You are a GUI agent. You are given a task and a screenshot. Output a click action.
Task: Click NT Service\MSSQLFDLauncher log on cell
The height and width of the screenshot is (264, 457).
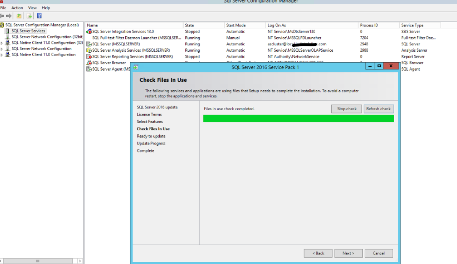point(294,38)
